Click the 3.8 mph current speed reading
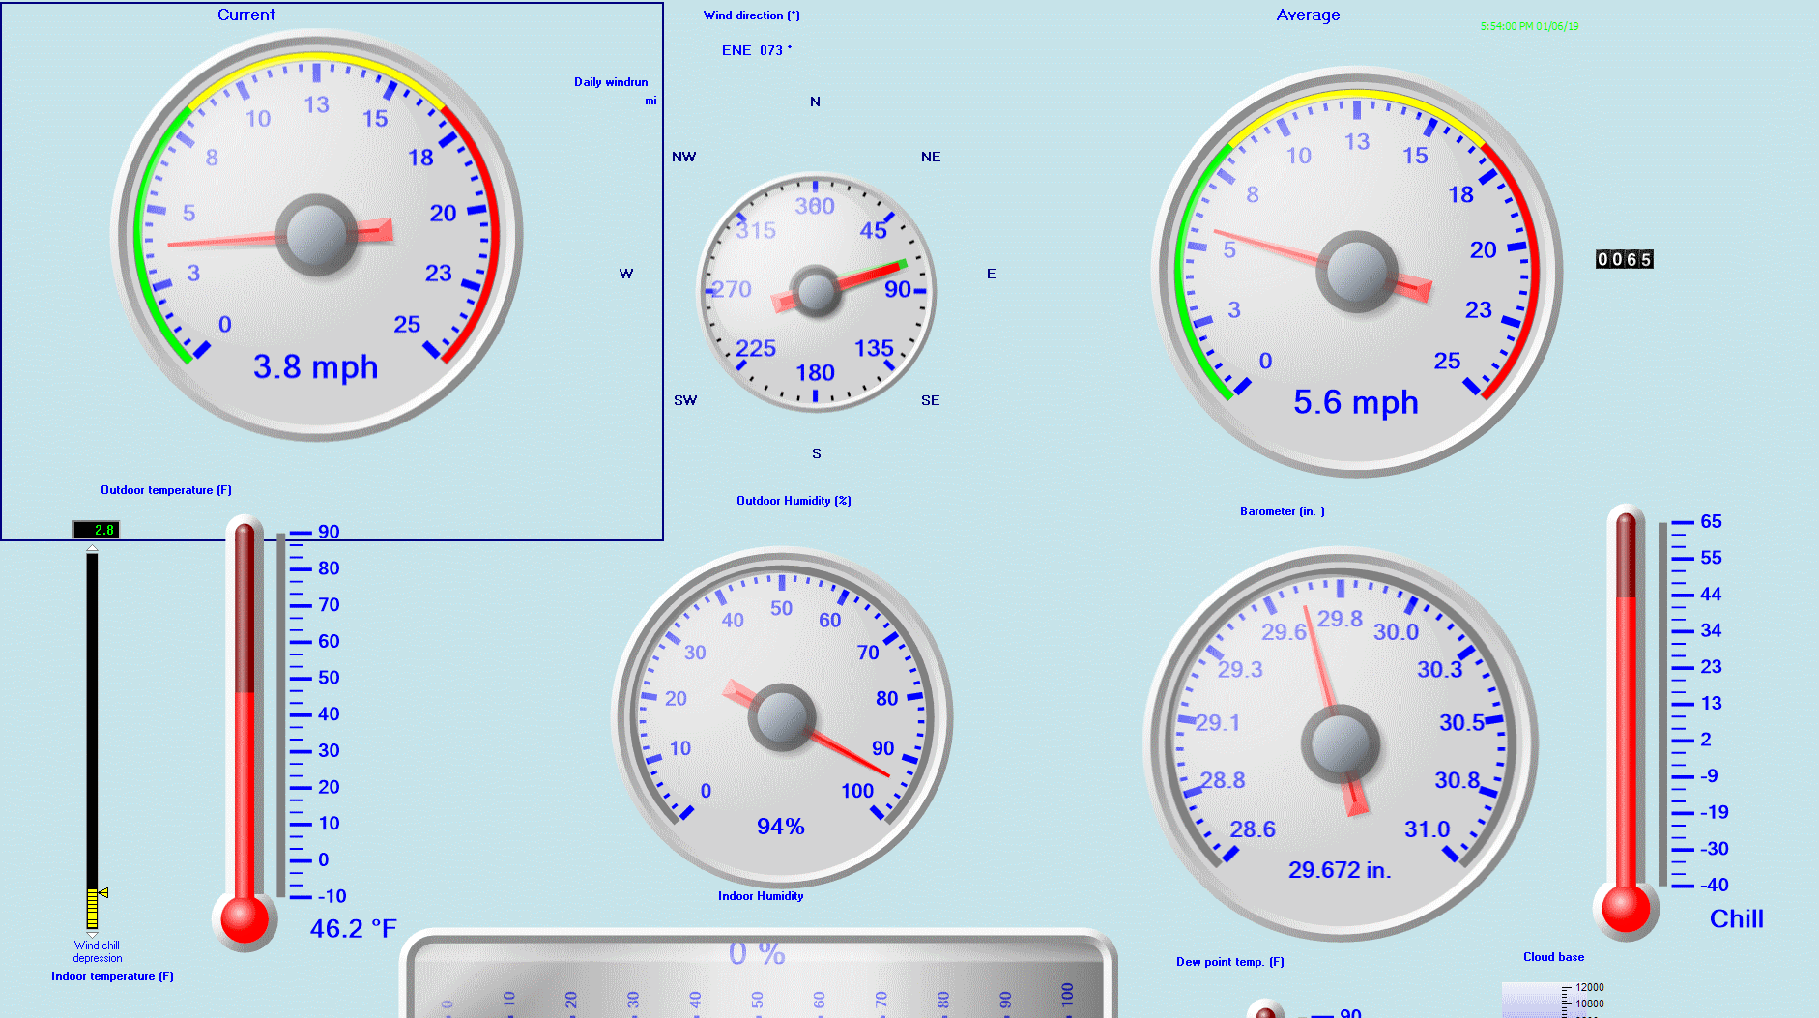 pyautogui.click(x=315, y=367)
